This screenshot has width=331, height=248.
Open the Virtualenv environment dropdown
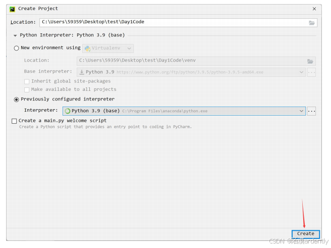coord(108,48)
